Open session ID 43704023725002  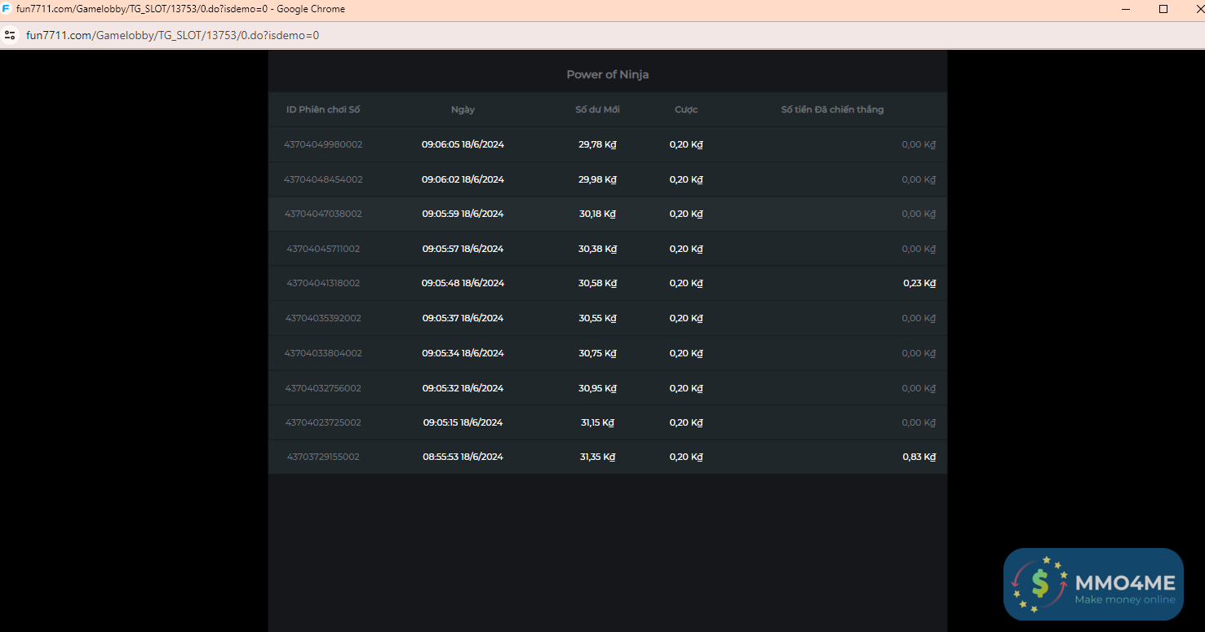click(323, 422)
